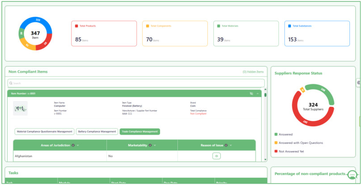Click blue 153 segment of items donut

(38, 20)
